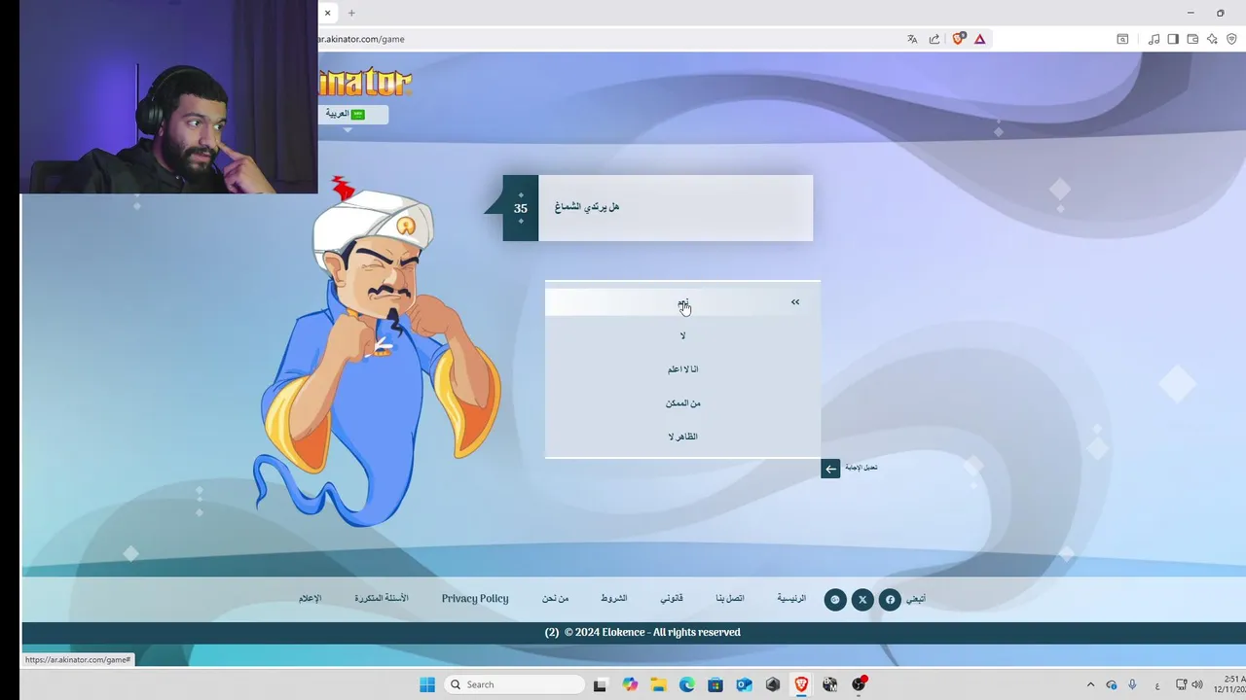Answer نعم (Yes) to the question

click(682, 302)
